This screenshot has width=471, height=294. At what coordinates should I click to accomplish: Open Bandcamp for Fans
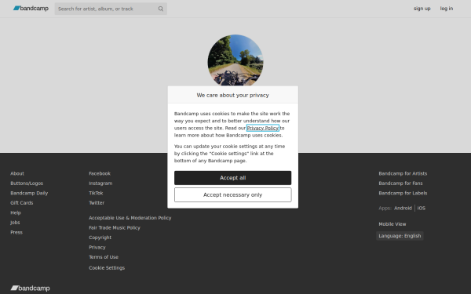[400, 183]
